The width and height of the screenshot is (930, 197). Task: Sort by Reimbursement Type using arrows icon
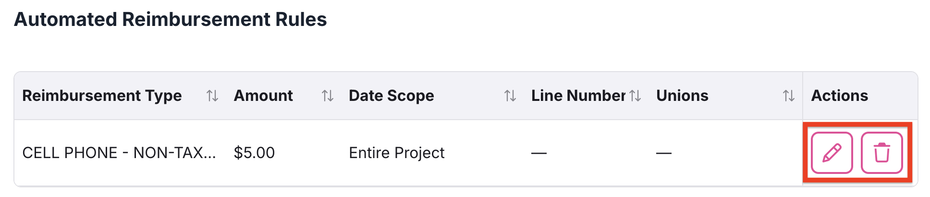point(212,96)
